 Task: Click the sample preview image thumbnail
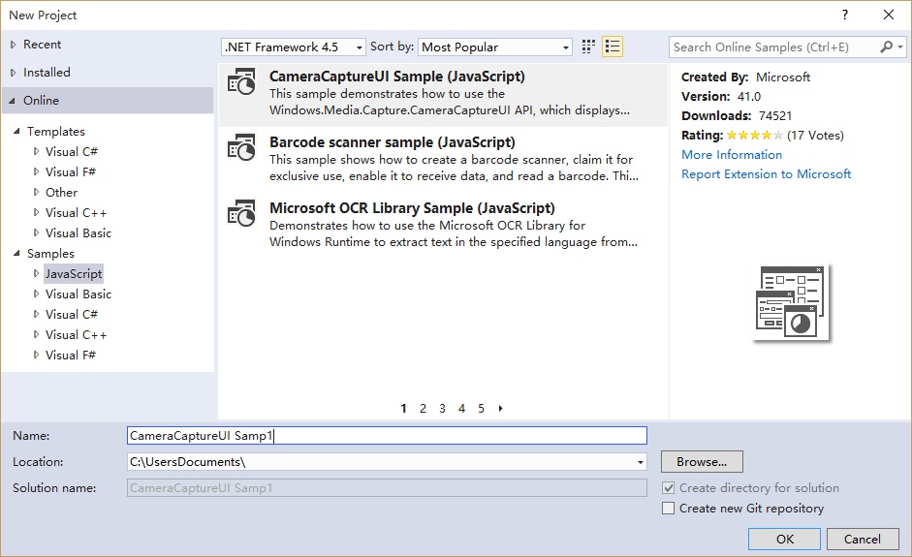(792, 302)
